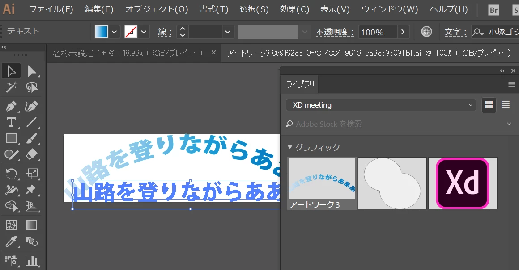This screenshot has width=519, height=270.
Task: Expand the opacity slider arrow
Action: pos(403,32)
